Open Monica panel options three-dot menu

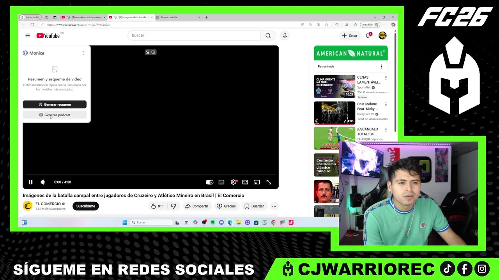[x=83, y=53]
